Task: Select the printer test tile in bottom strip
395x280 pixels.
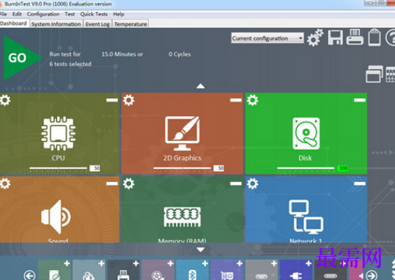Action: 123,270
